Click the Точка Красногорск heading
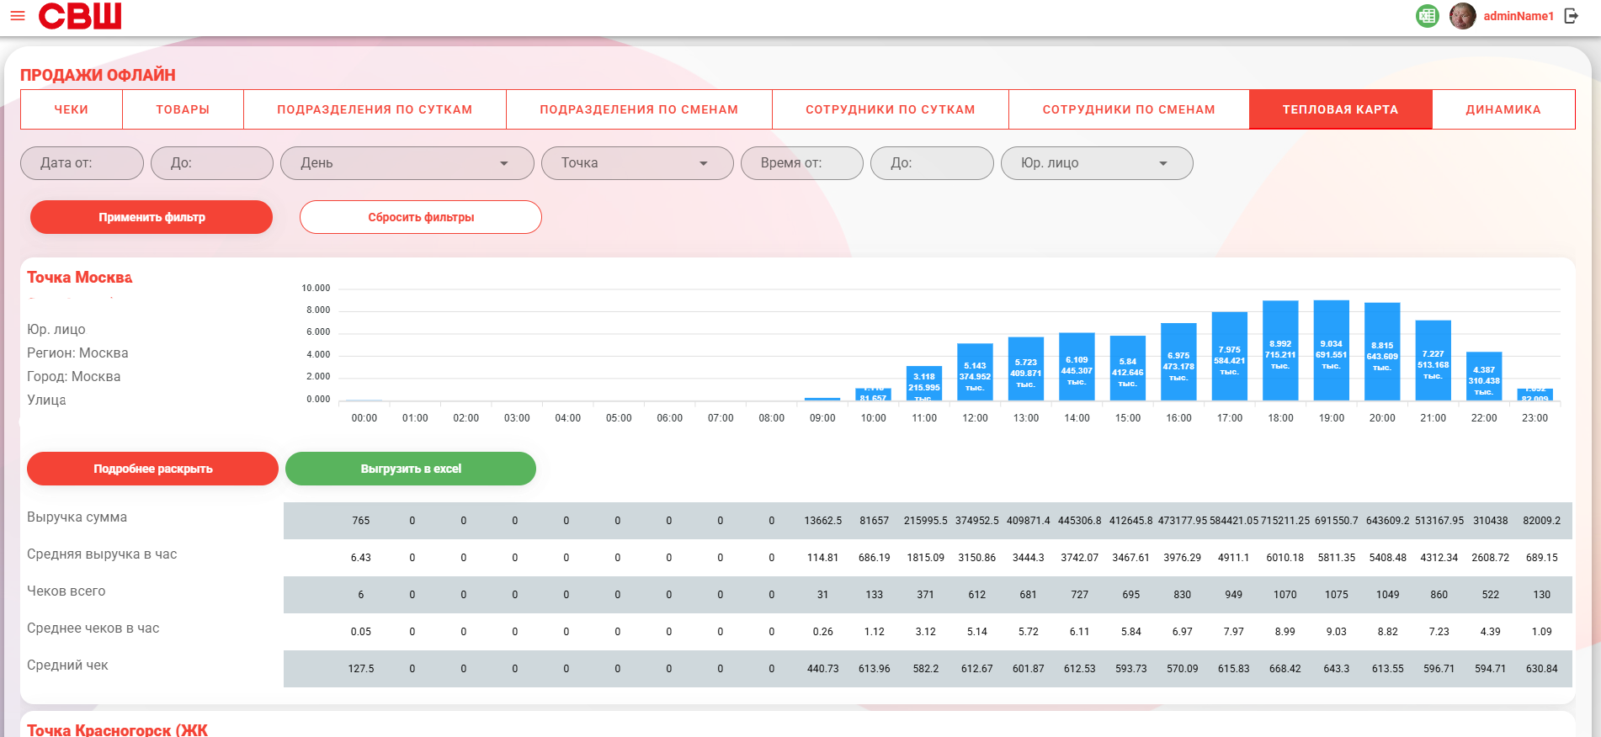 tap(117, 729)
